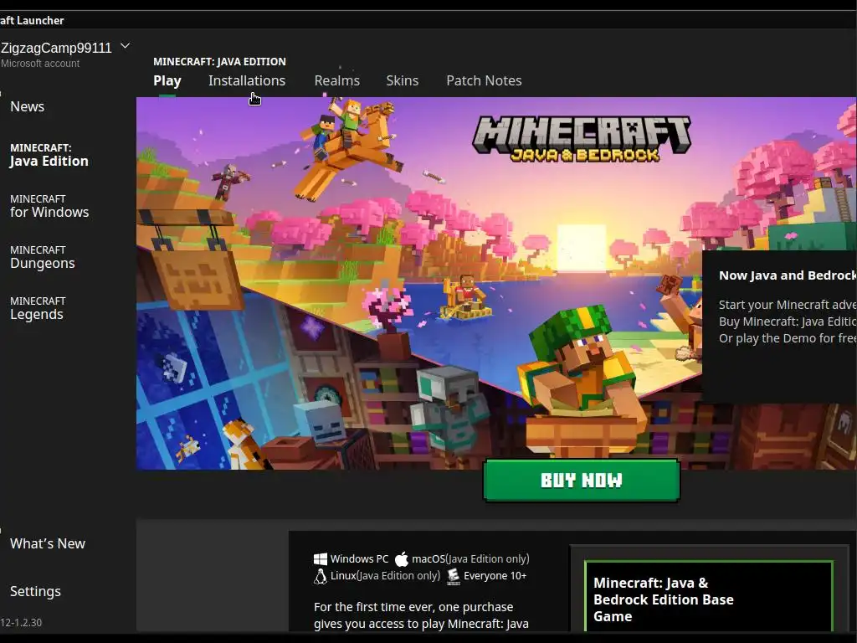Open News in the sidebar

(28, 106)
